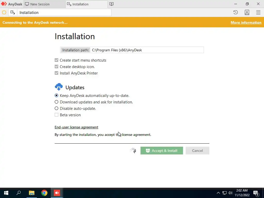Show hidden system tray icons
The width and height of the screenshot is (264, 198).
pyautogui.click(x=218, y=193)
